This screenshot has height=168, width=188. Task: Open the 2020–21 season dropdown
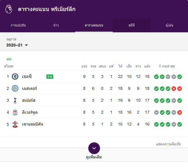[17, 45]
